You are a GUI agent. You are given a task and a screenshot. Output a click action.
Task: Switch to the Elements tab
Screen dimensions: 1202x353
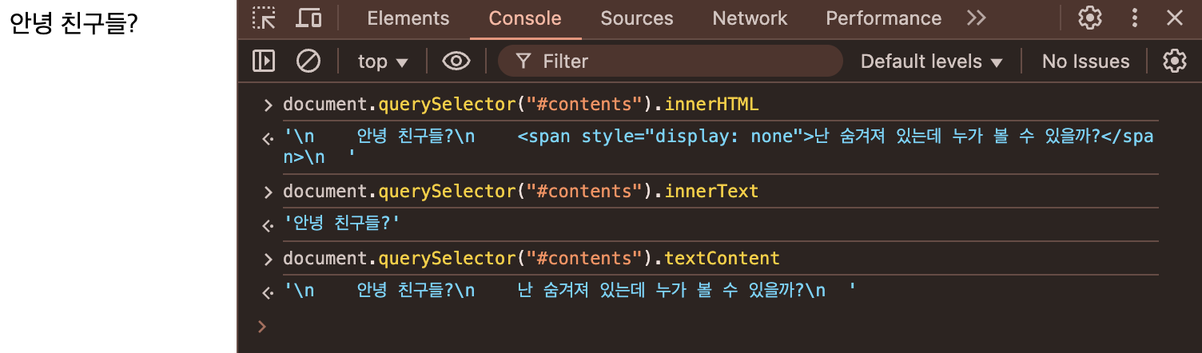(x=408, y=18)
